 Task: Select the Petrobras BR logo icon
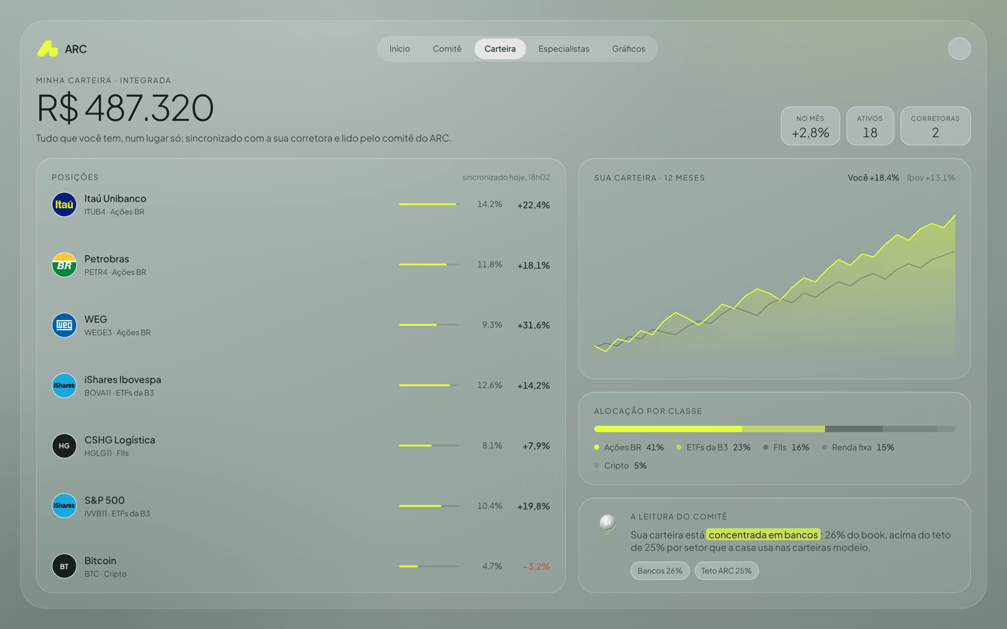pyautogui.click(x=64, y=265)
